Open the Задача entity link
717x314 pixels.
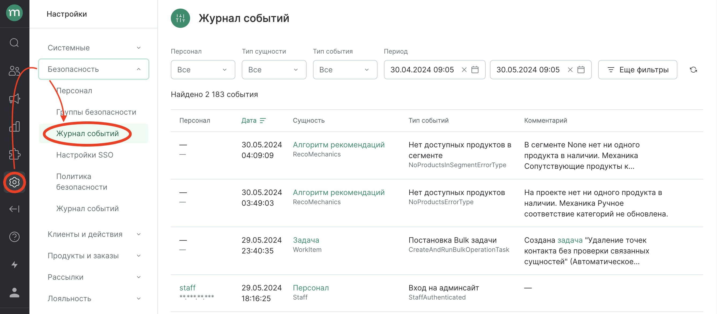click(x=306, y=240)
